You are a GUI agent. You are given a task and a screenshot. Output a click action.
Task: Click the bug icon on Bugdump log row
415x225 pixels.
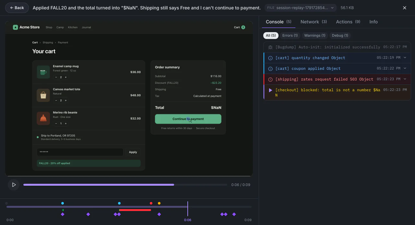click(x=270, y=47)
